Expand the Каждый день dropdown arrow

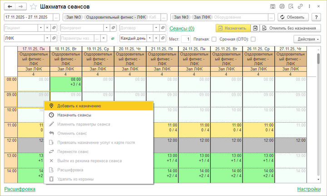click(x=150, y=38)
